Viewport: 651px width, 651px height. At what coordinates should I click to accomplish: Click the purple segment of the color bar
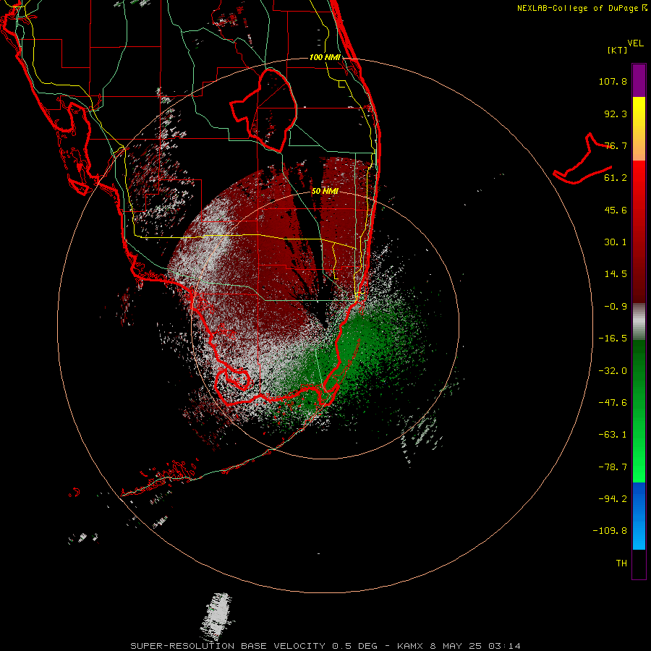[x=639, y=80]
